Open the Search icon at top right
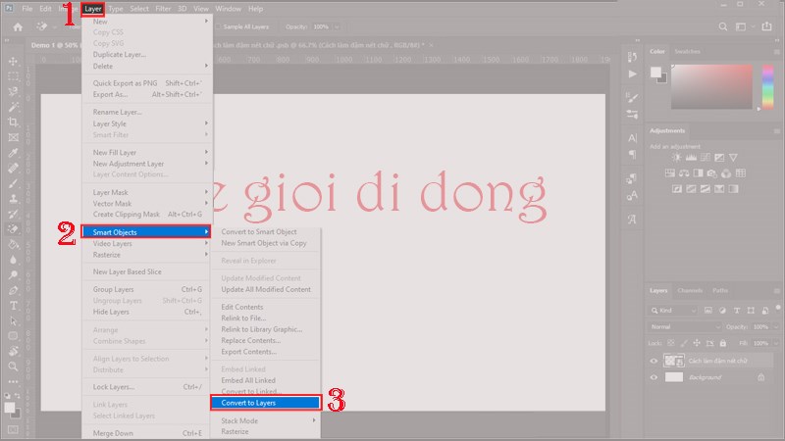 [x=723, y=26]
